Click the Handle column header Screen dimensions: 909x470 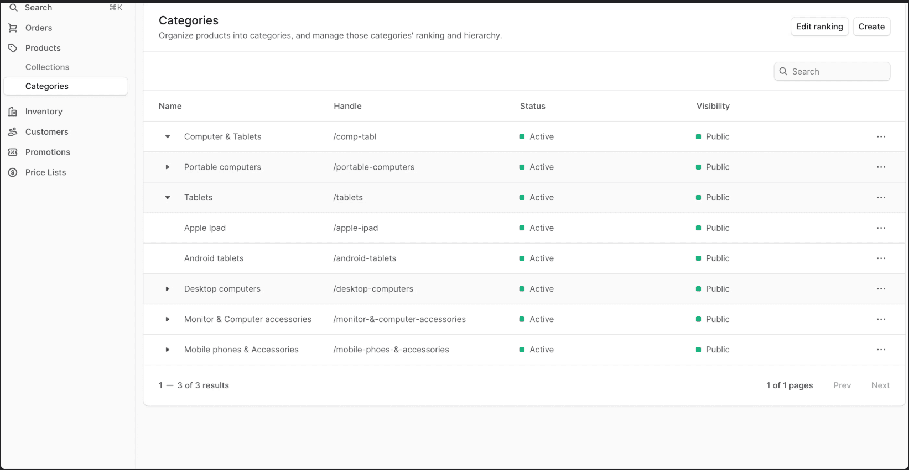click(x=347, y=106)
